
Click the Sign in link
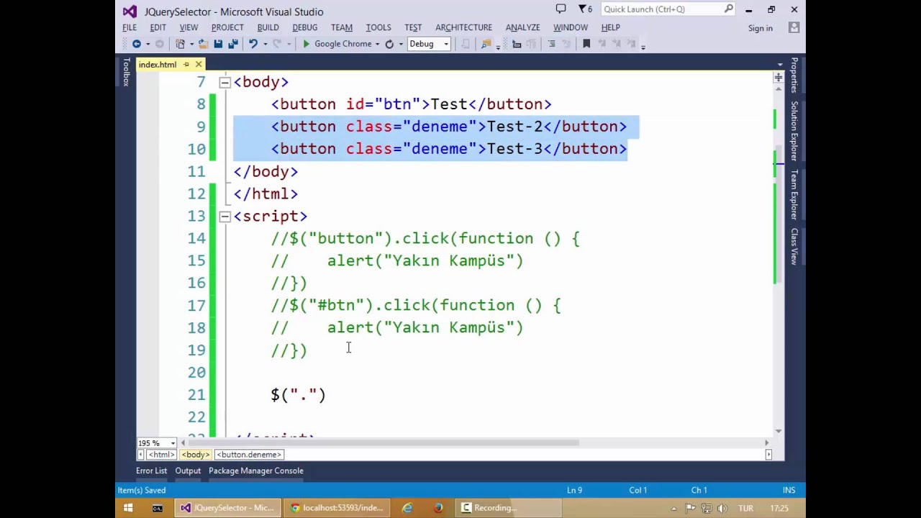[761, 28]
